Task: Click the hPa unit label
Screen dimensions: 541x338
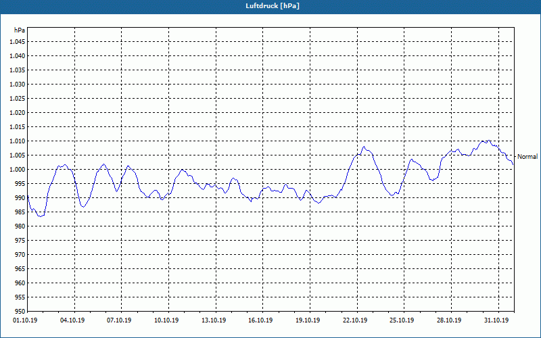Action: 20,30
